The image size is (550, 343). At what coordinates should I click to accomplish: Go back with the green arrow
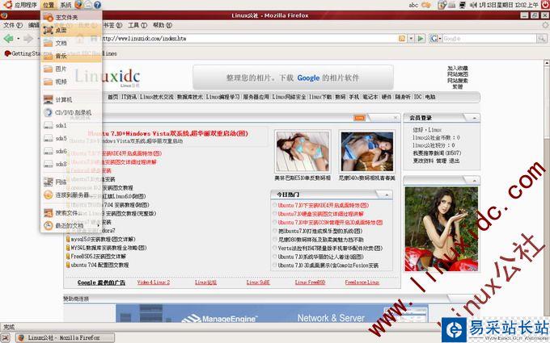[x=8, y=38]
